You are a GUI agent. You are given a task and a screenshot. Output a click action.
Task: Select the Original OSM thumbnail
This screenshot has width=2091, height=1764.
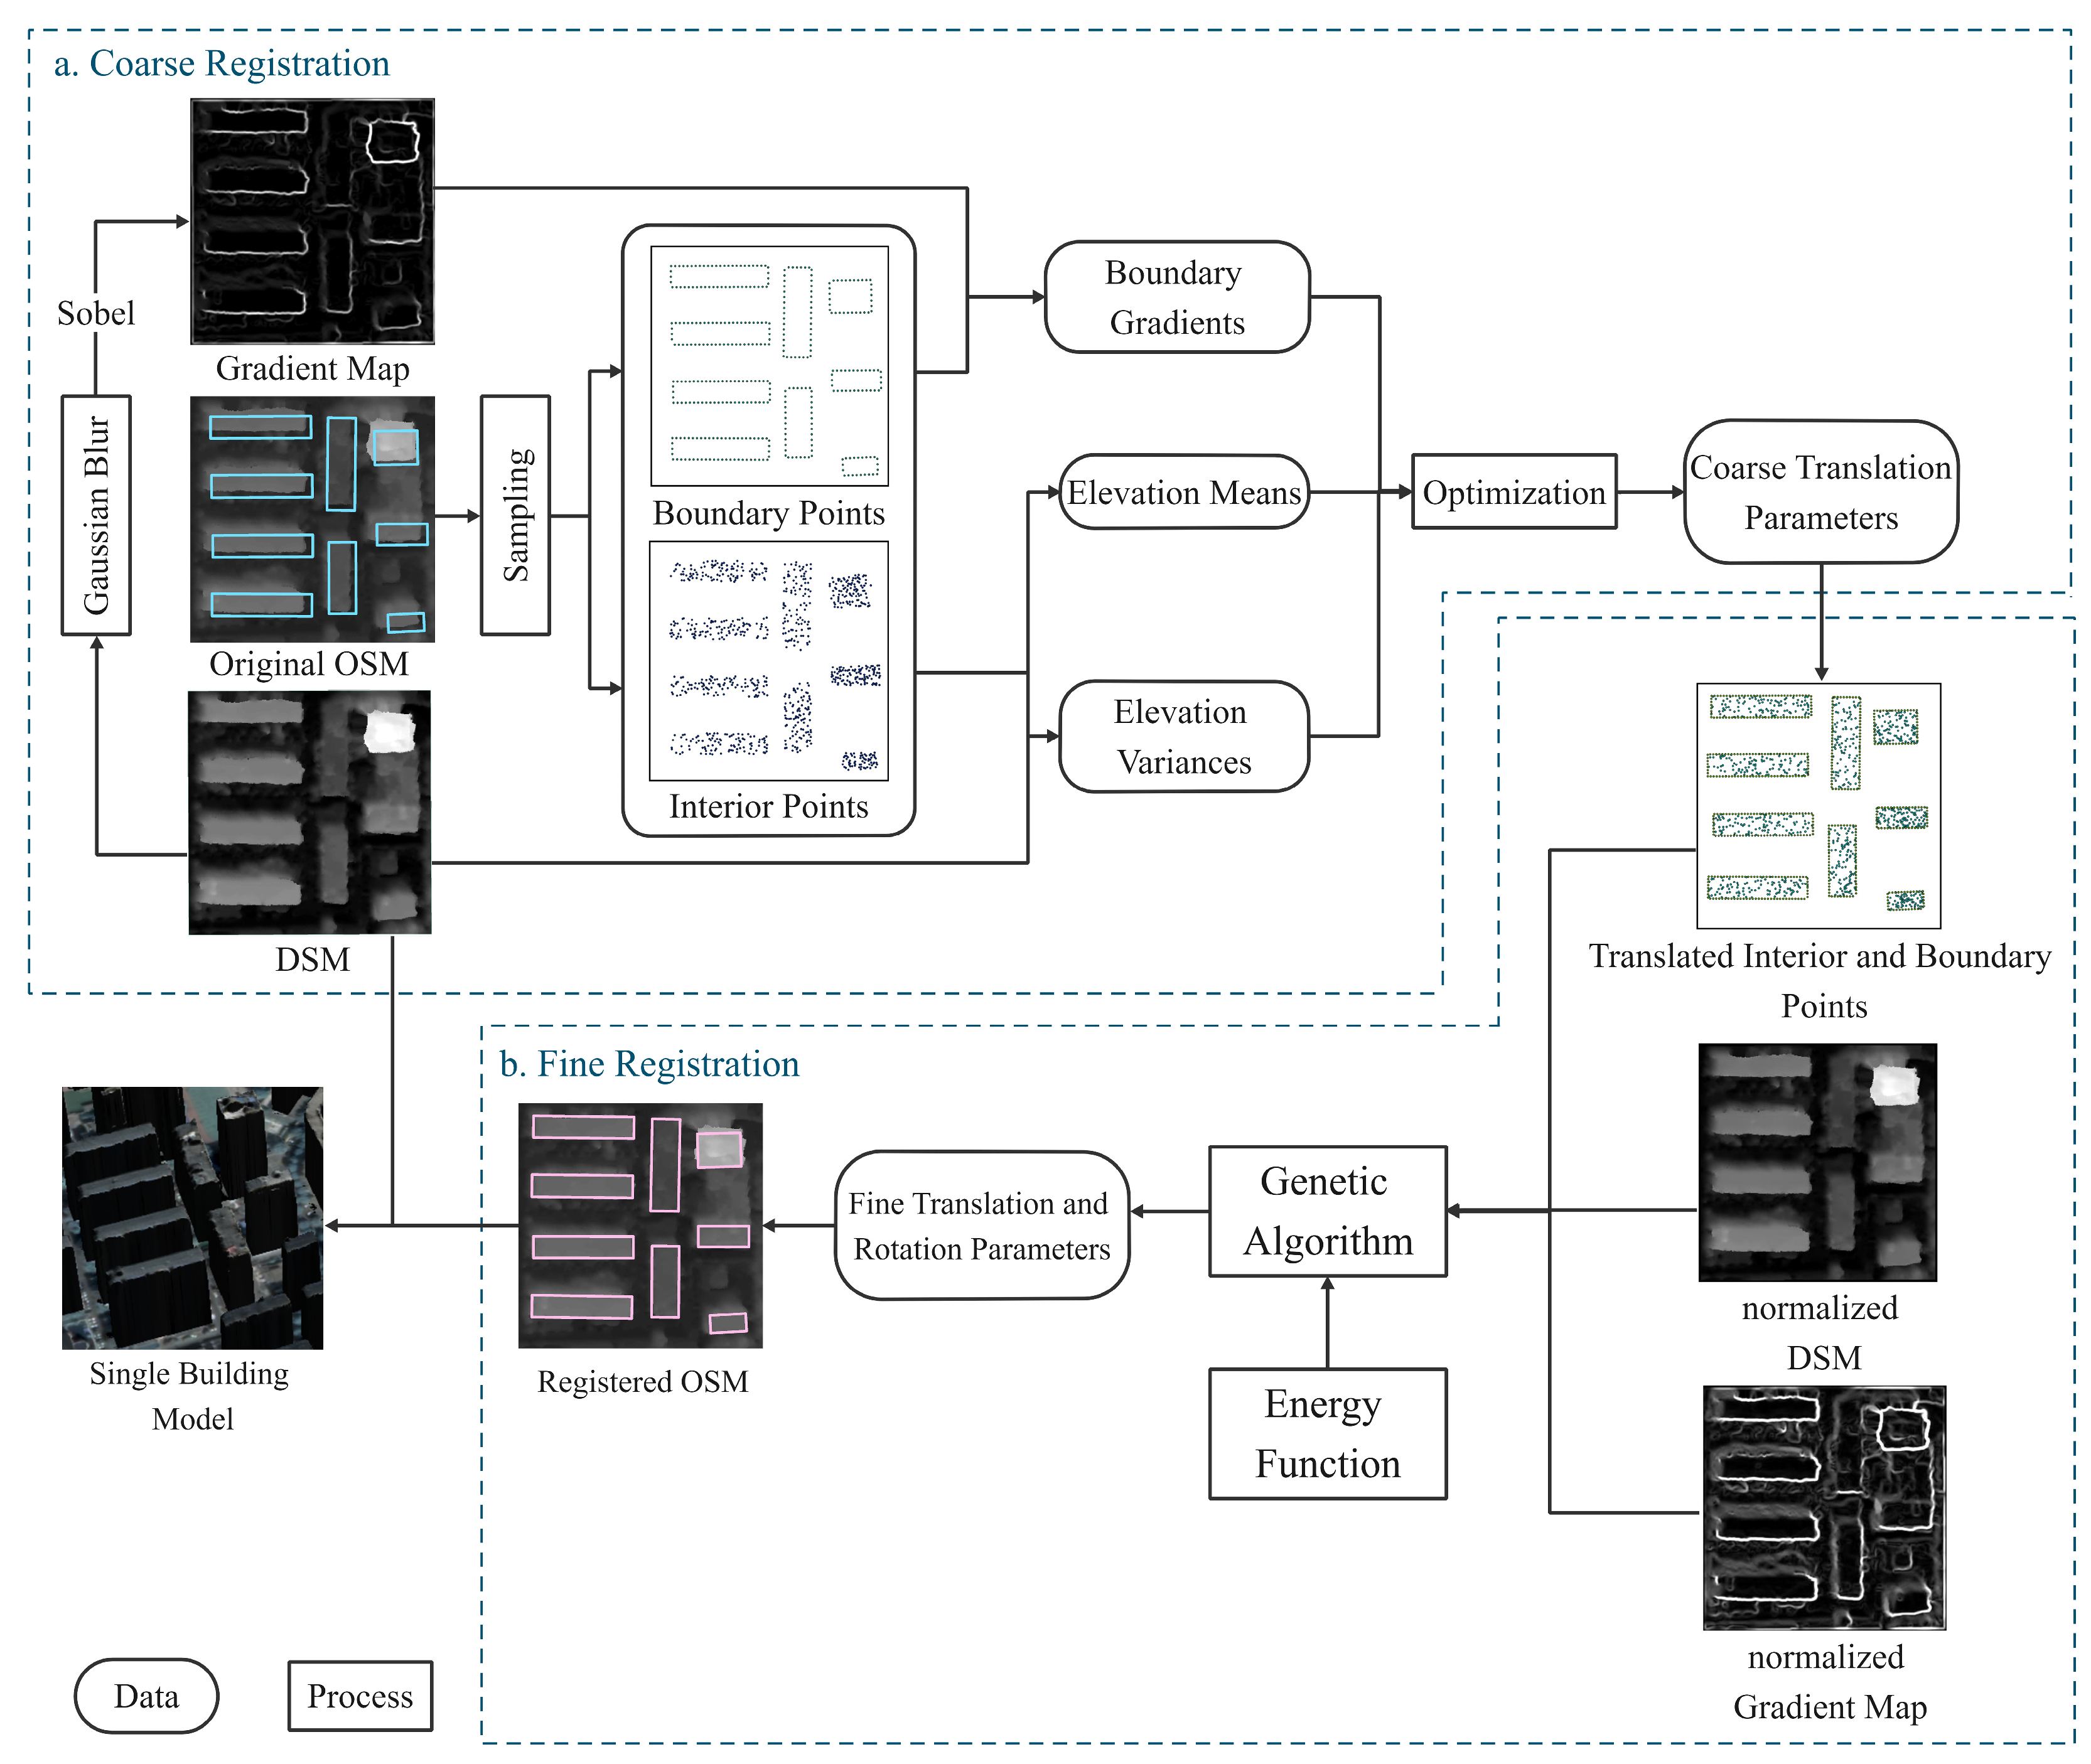coord(312,518)
